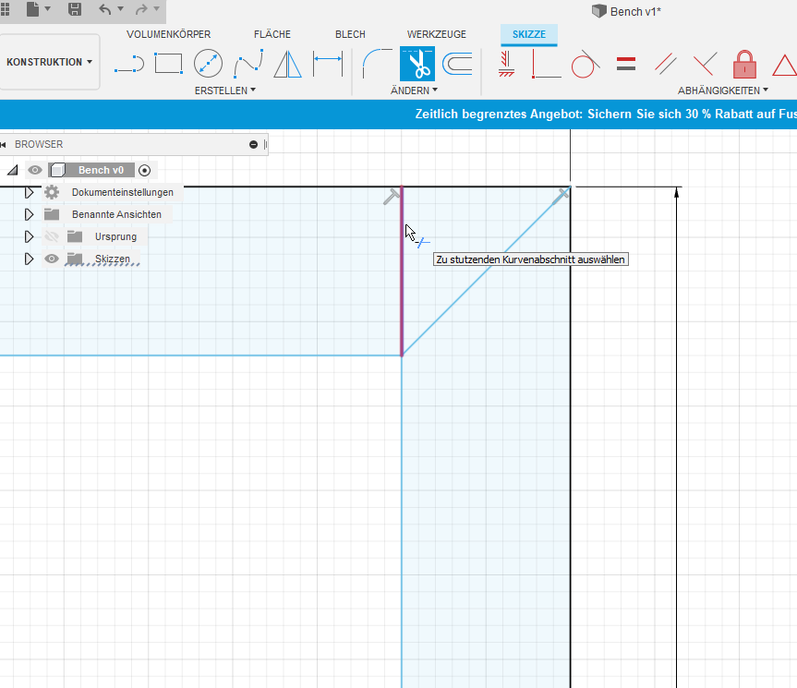Screen dimensions: 797x688
Task: Open the undo history dropdown arrow
Action: 120,8
